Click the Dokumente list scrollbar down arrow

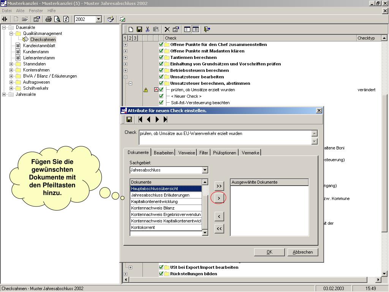(205, 233)
